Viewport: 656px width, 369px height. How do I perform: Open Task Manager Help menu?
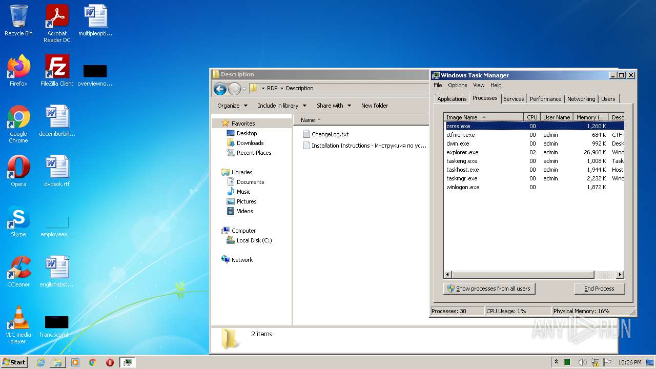(496, 85)
